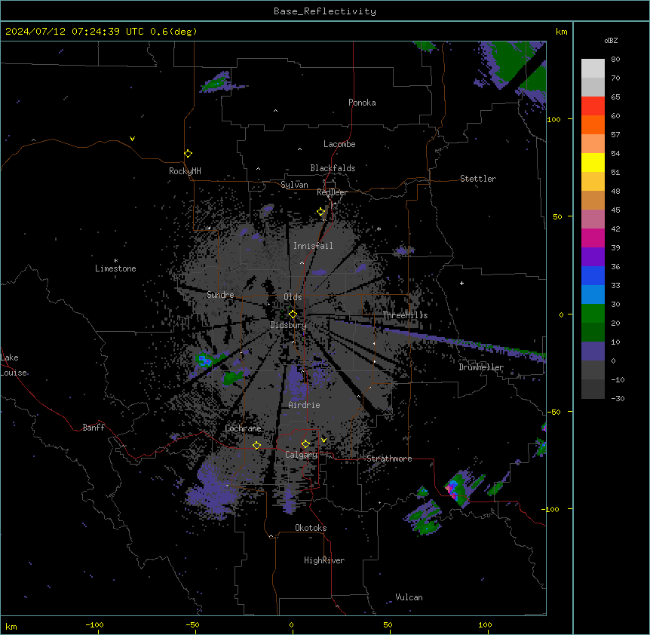This screenshot has height=635, width=650.
Task: Select the bright green 20–30 dBZ legend swatch
Action: pyautogui.click(x=593, y=314)
